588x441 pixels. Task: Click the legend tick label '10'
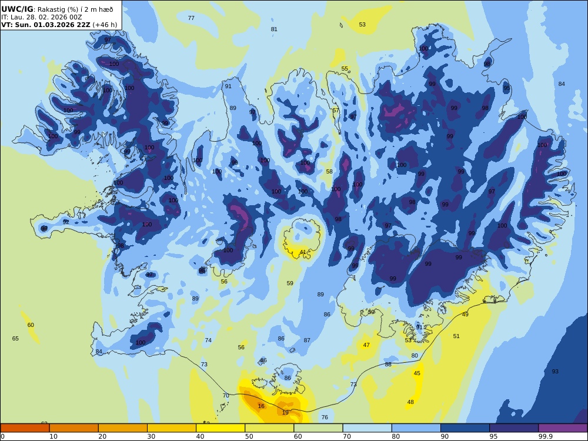(x=54, y=436)
